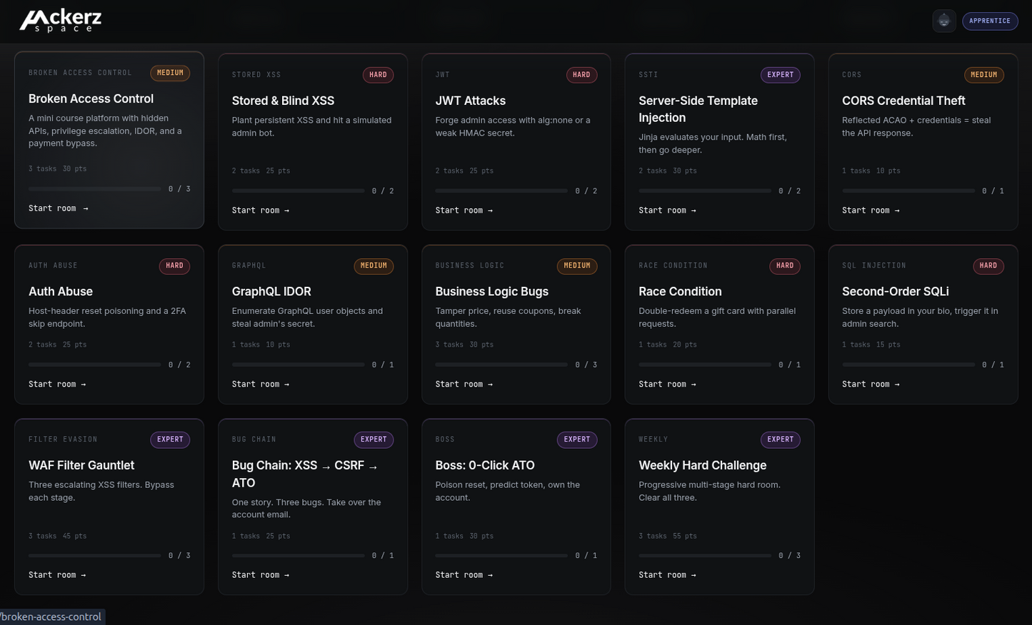Click '1 tasks 15 pts' on SQLi card
Screen dimensions: 1032x625
[871, 345]
